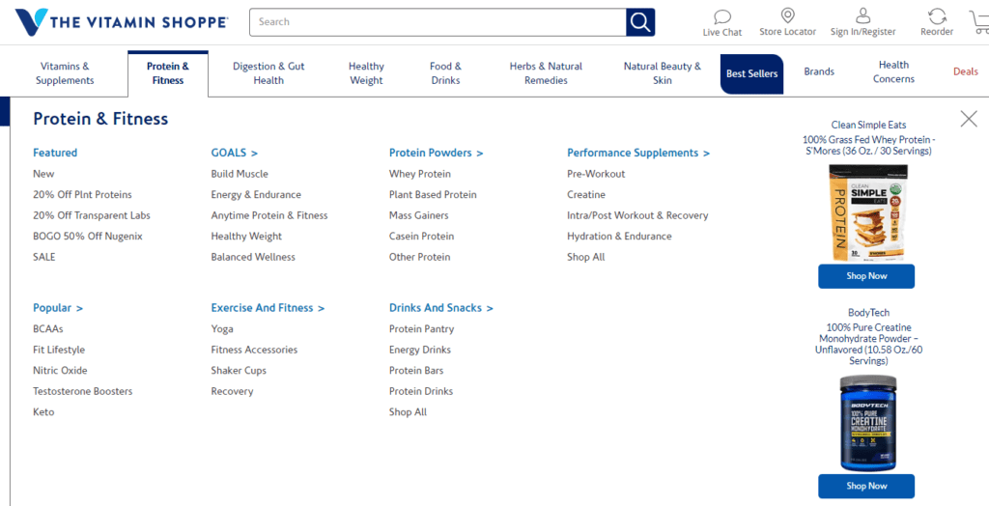The image size is (989, 506).
Task: Select the Protein & Fitness tab
Action: 168,73
